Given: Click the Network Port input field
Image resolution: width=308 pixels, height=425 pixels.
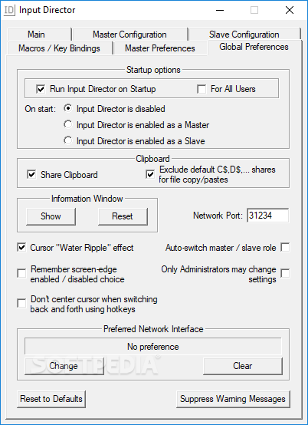Looking at the screenshot, I should [x=267, y=216].
